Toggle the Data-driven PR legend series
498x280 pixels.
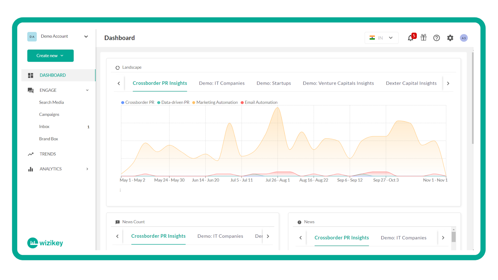(173, 102)
